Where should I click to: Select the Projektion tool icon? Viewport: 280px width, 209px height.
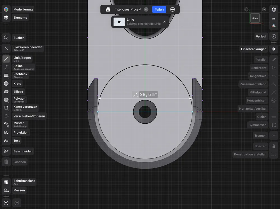(6, 133)
